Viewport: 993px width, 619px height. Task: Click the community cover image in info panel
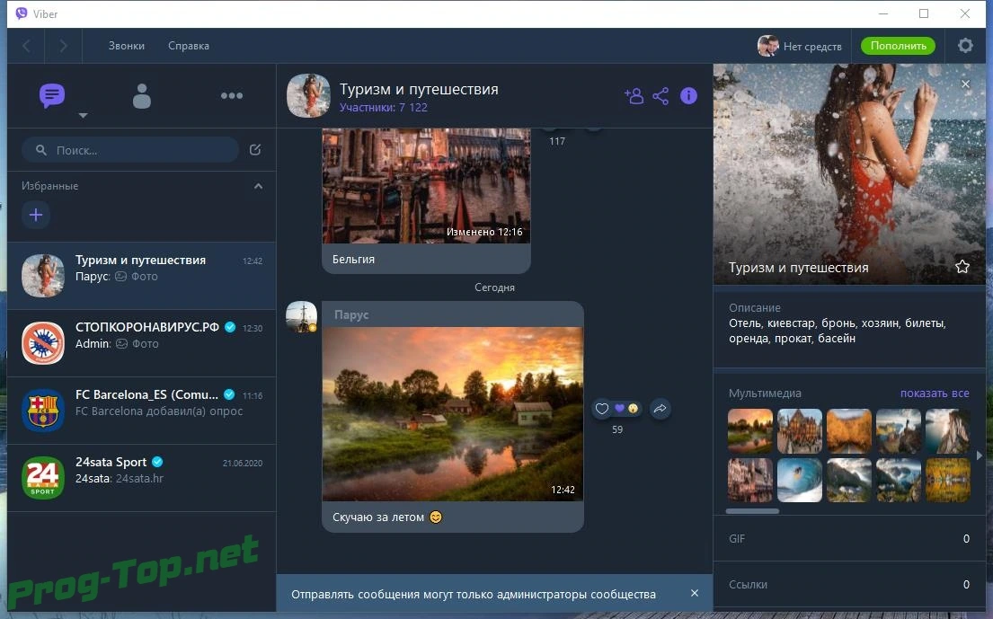(848, 174)
